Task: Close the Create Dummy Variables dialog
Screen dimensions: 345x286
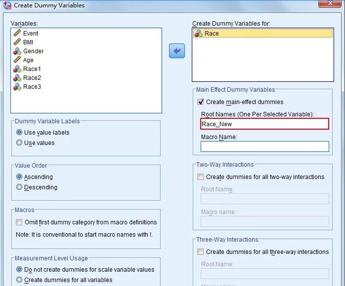Action: (330, 3)
